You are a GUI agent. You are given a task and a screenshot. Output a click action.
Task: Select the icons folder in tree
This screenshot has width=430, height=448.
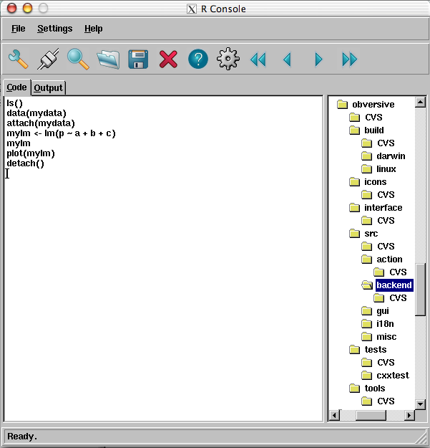coord(375,182)
